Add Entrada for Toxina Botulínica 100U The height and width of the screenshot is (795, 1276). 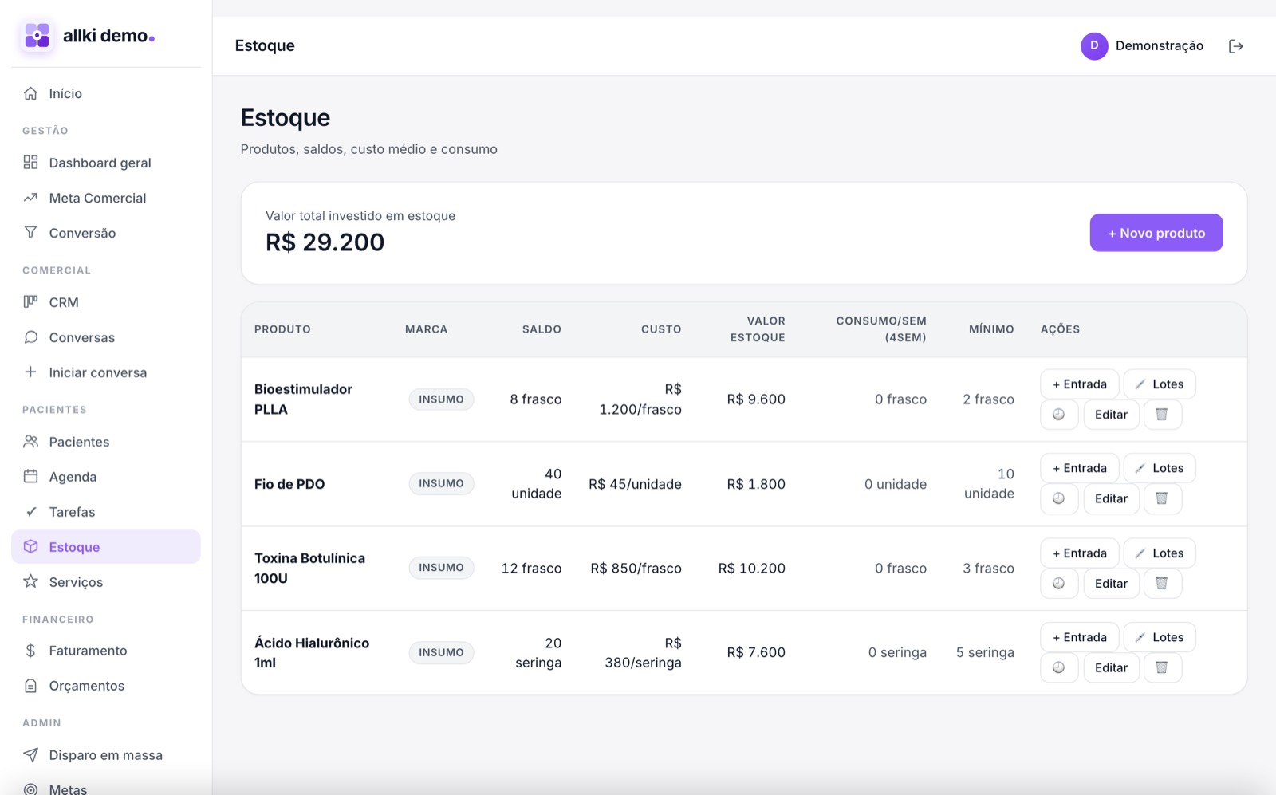(1080, 553)
